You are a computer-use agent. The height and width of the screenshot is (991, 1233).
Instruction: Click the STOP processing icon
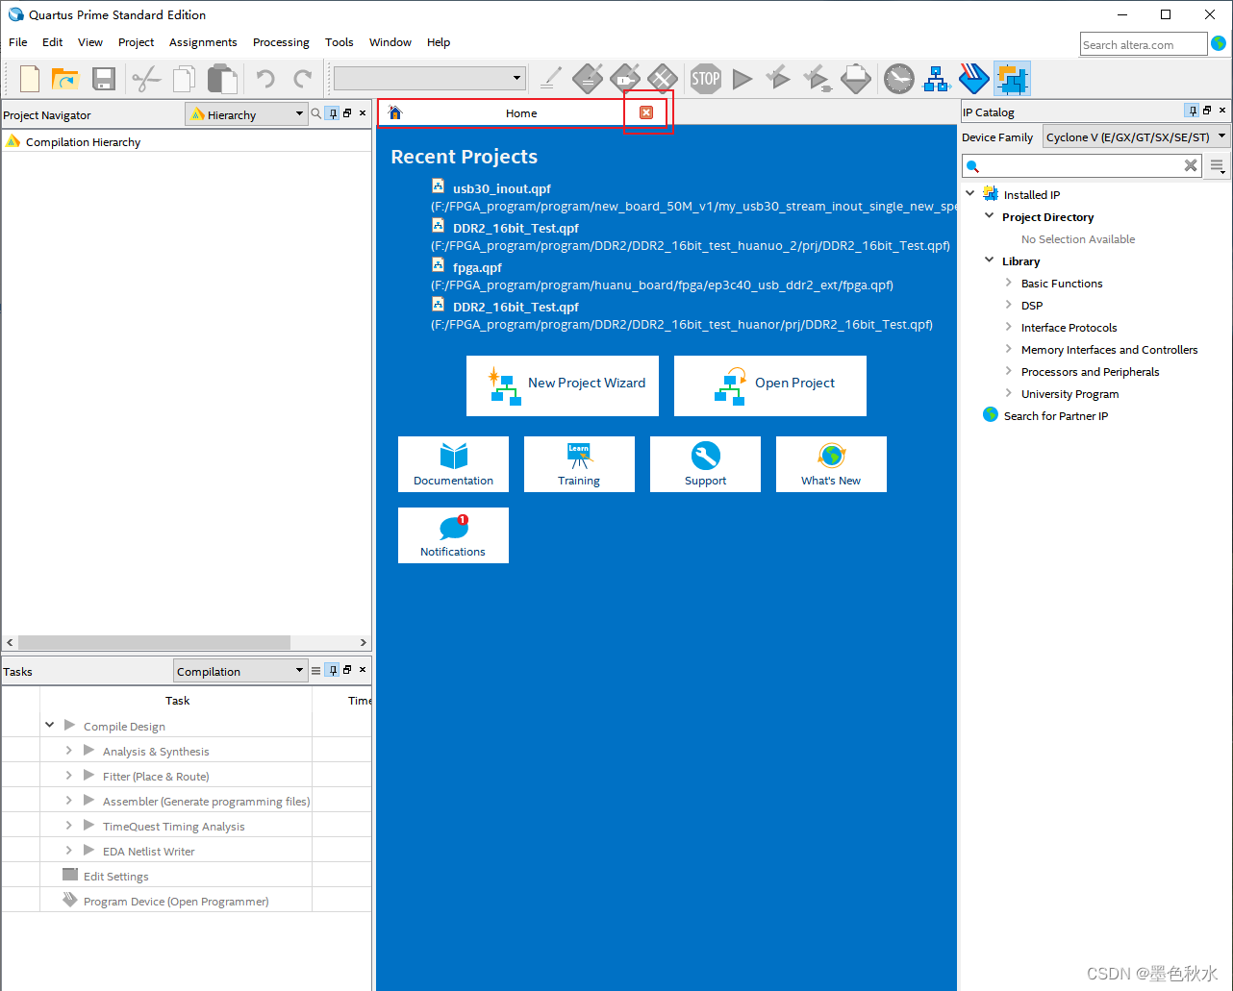point(706,79)
